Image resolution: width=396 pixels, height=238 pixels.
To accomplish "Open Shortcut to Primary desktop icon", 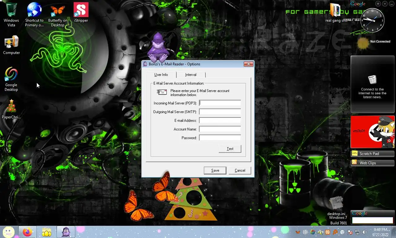I will point(34,14).
